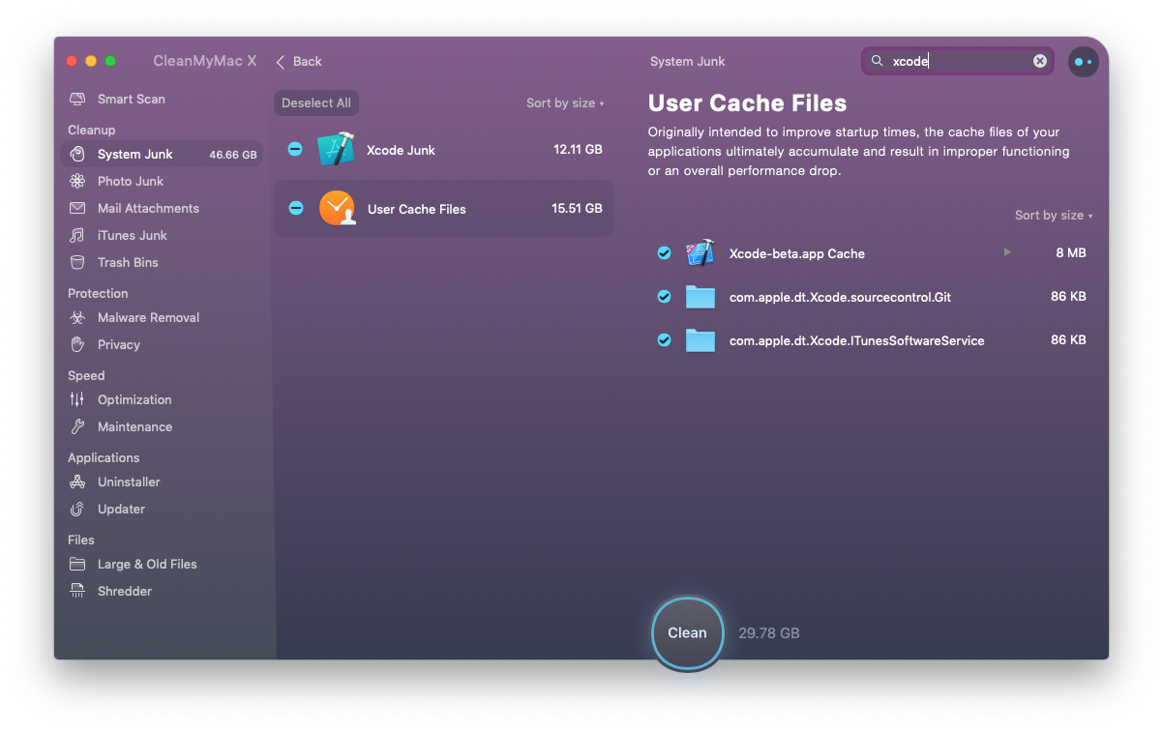This screenshot has width=1163, height=731.
Task: Open the assistant dots button
Action: pyautogui.click(x=1083, y=62)
